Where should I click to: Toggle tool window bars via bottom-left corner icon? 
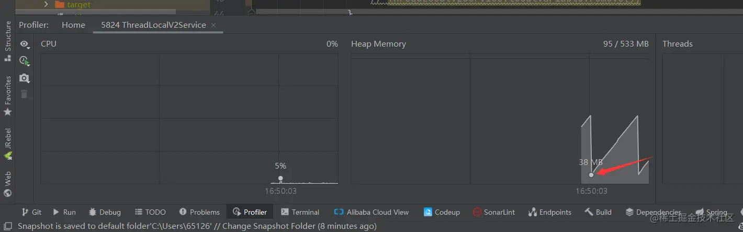(x=8, y=226)
